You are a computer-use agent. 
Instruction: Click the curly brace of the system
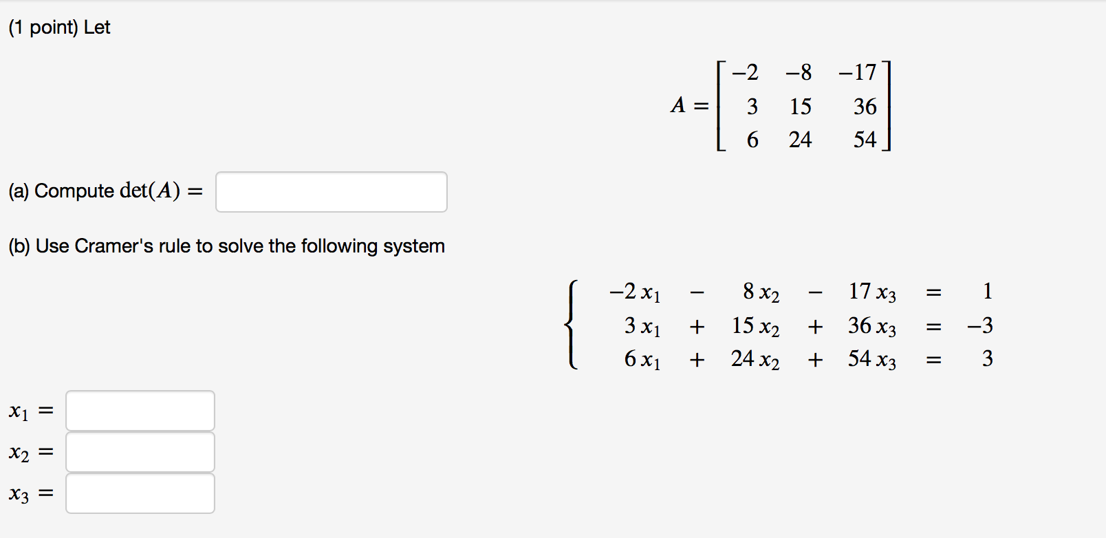click(573, 325)
